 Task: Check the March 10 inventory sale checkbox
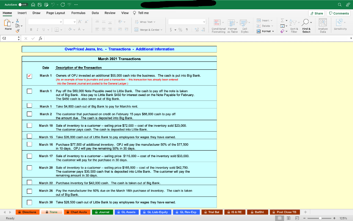[x=29, y=125]
